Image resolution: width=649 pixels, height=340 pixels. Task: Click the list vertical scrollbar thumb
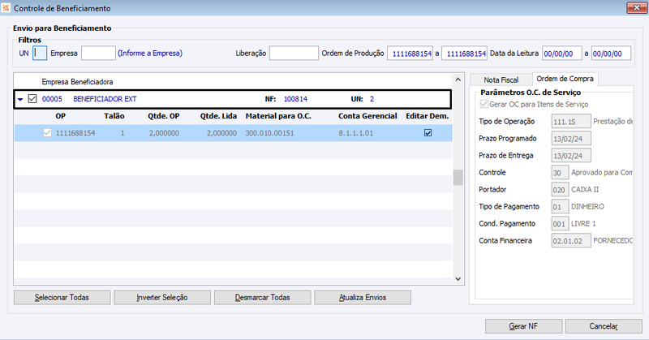click(458, 177)
